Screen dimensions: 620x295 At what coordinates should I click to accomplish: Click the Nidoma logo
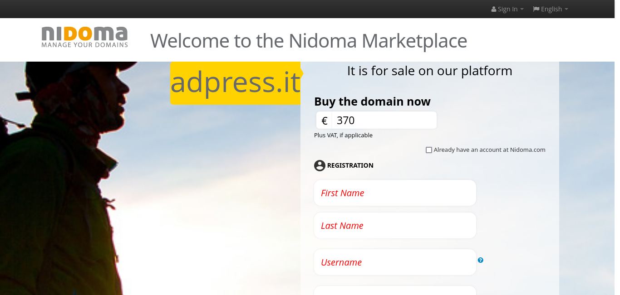coord(84,37)
